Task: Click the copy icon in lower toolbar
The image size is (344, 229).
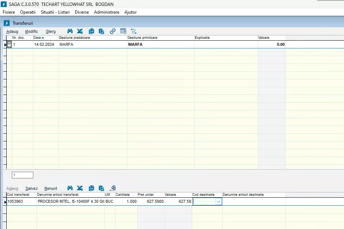Action: (x=91, y=188)
